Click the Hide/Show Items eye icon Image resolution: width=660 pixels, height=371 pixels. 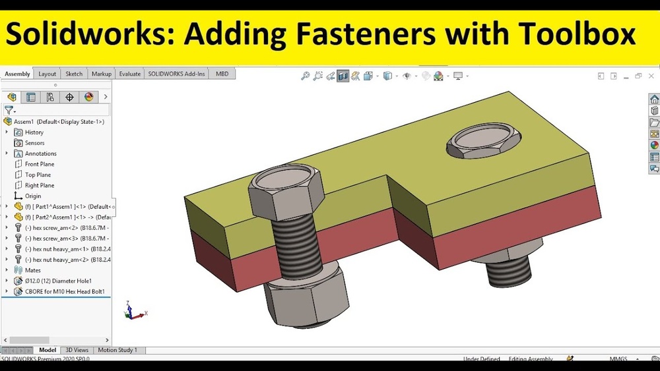pyautogui.click(x=407, y=76)
